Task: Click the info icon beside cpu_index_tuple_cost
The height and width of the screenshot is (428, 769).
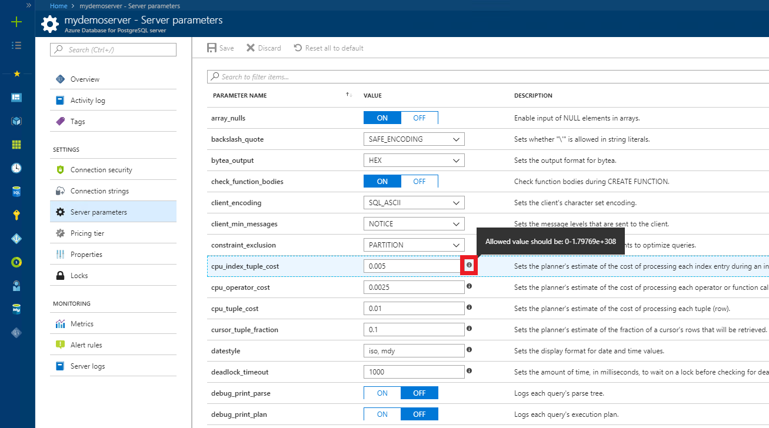Action: click(x=469, y=265)
